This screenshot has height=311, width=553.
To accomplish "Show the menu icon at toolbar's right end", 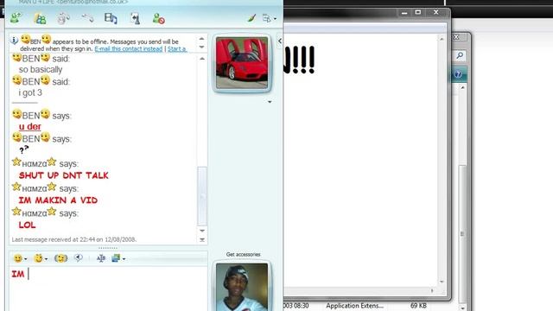I will [x=266, y=18].
